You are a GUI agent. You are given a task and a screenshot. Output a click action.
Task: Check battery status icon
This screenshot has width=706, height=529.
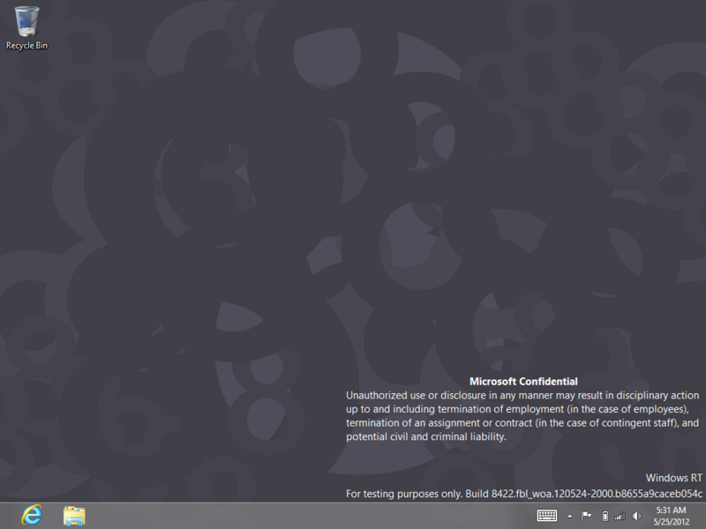click(605, 516)
